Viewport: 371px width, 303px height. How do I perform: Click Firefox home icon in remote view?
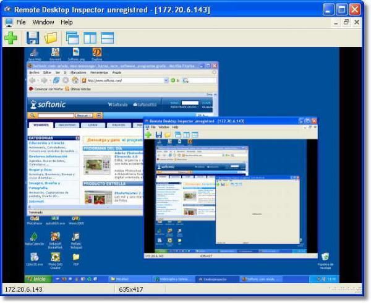click(75, 80)
